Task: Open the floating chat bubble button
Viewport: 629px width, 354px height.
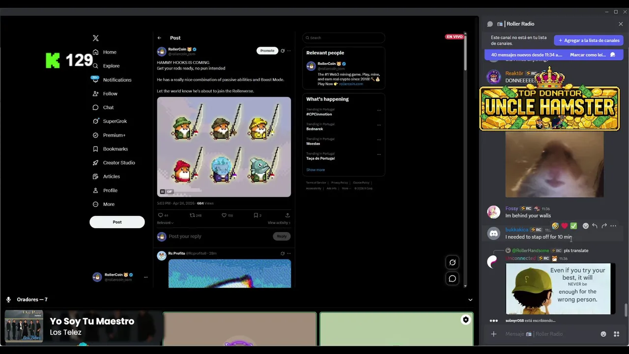Action: (453, 279)
